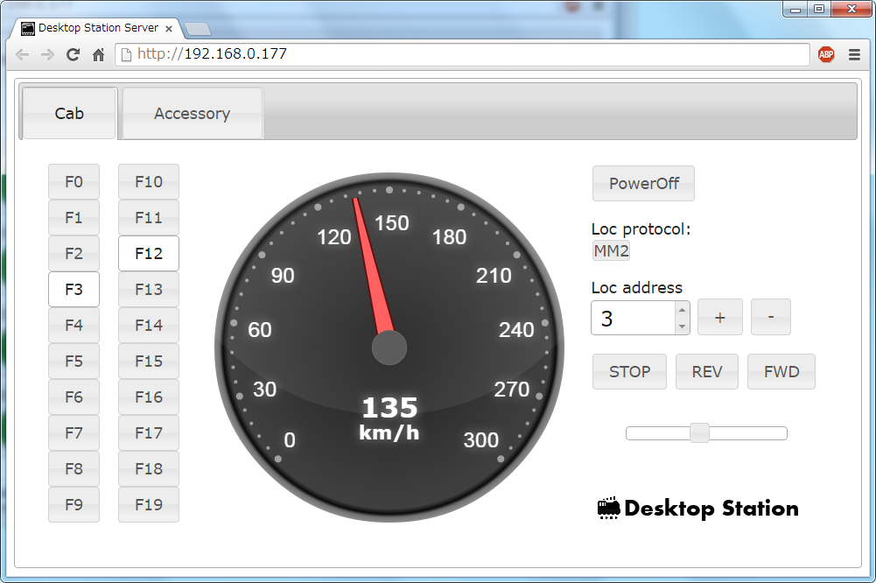Toggle function F7

click(x=74, y=432)
